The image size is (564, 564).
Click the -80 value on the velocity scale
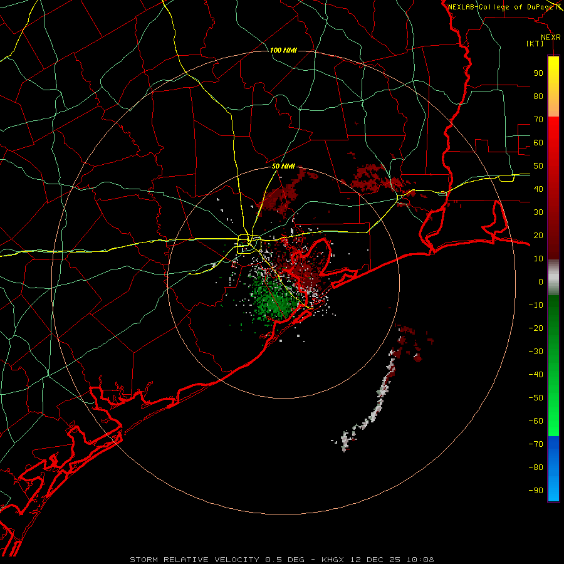(x=536, y=467)
